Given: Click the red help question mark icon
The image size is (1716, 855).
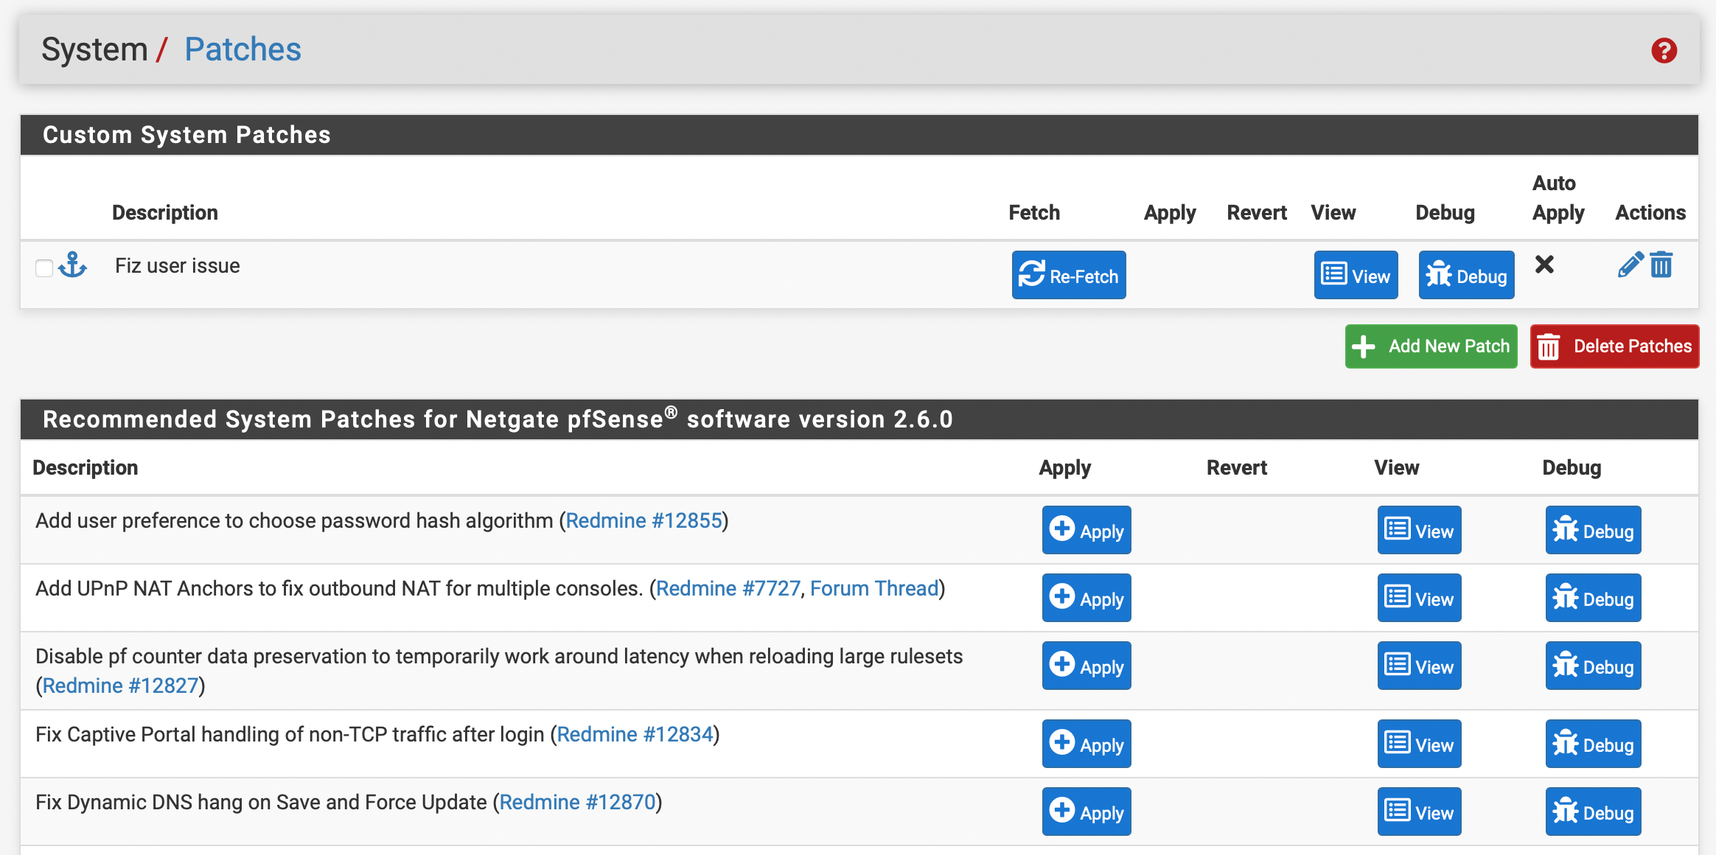Looking at the screenshot, I should point(1664,51).
